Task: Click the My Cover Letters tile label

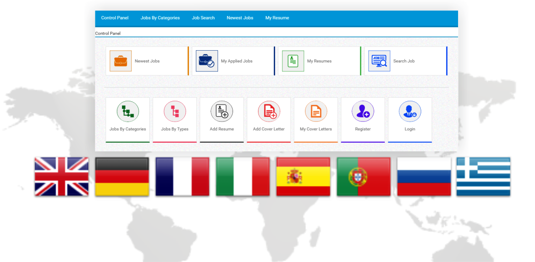Action: click(316, 129)
